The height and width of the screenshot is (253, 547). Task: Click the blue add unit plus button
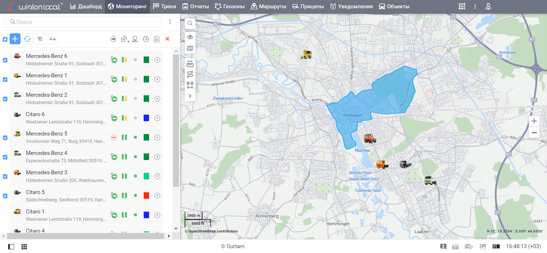pyautogui.click(x=15, y=39)
